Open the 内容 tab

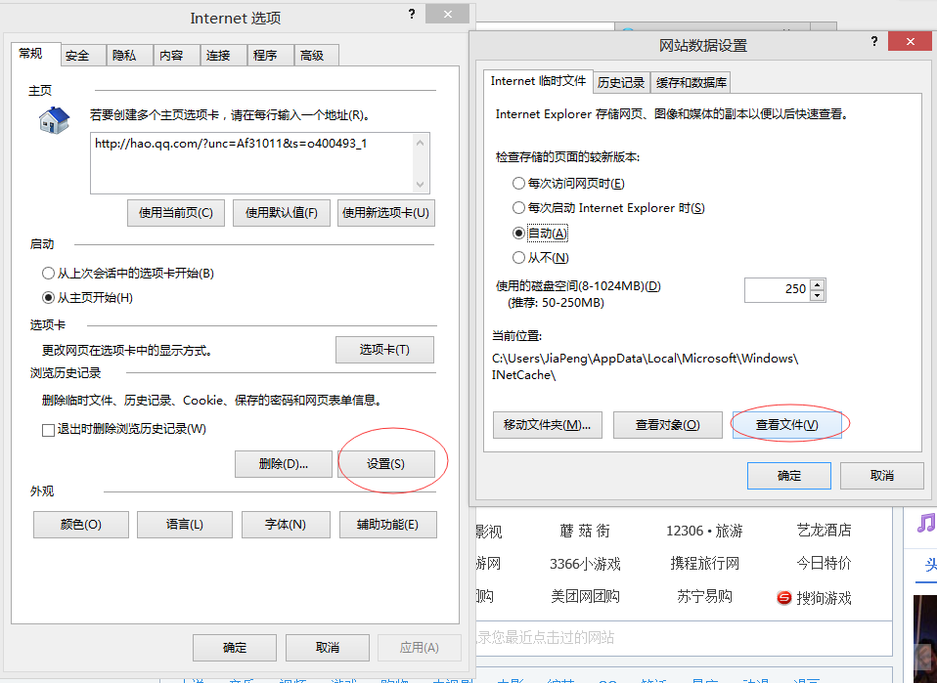[x=176, y=56]
